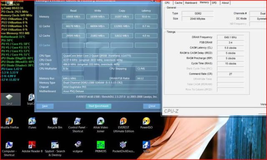Click the L1 Cache Read value
The image size is (267, 160).
click(73, 26)
